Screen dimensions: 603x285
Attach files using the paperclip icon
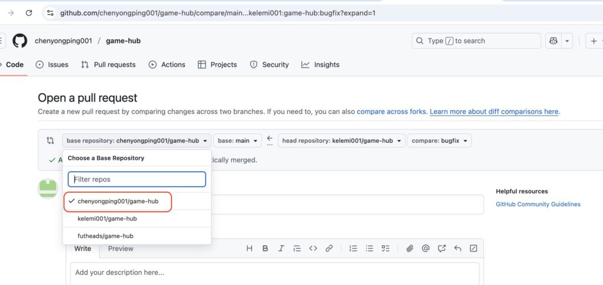click(410, 249)
